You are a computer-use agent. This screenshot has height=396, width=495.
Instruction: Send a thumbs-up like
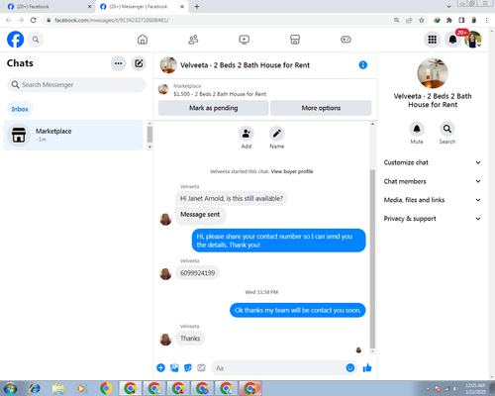(x=367, y=367)
